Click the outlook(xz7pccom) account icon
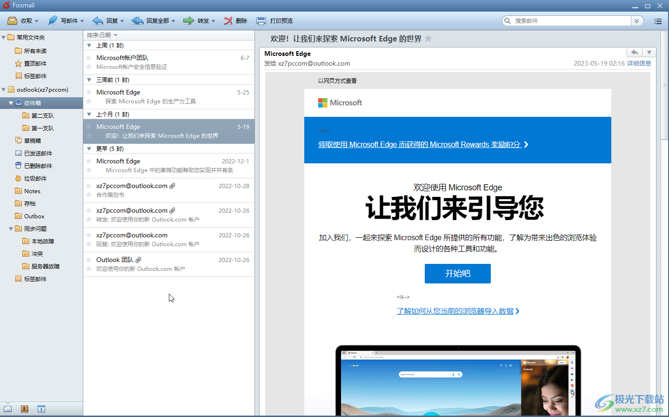Image resolution: width=669 pixels, height=417 pixels. tap(11, 89)
